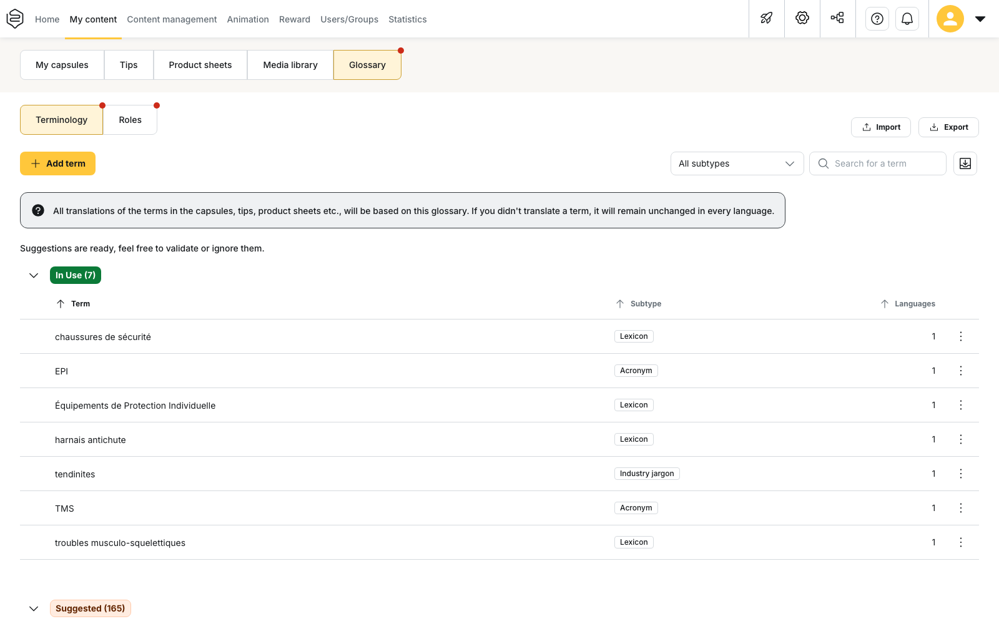999x624 pixels.
Task: Switch to the Media library tab
Action: 290,65
